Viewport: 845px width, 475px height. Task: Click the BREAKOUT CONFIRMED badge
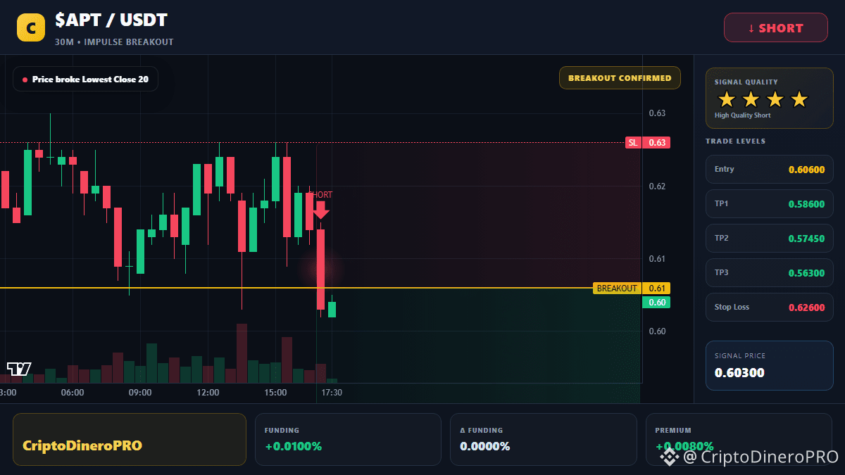click(x=620, y=78)
